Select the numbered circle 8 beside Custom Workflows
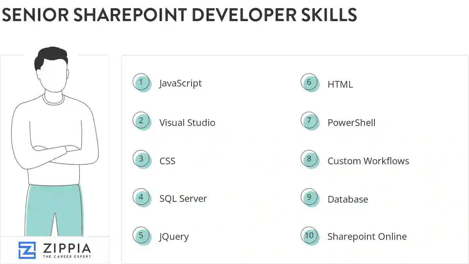 [310, 159]
